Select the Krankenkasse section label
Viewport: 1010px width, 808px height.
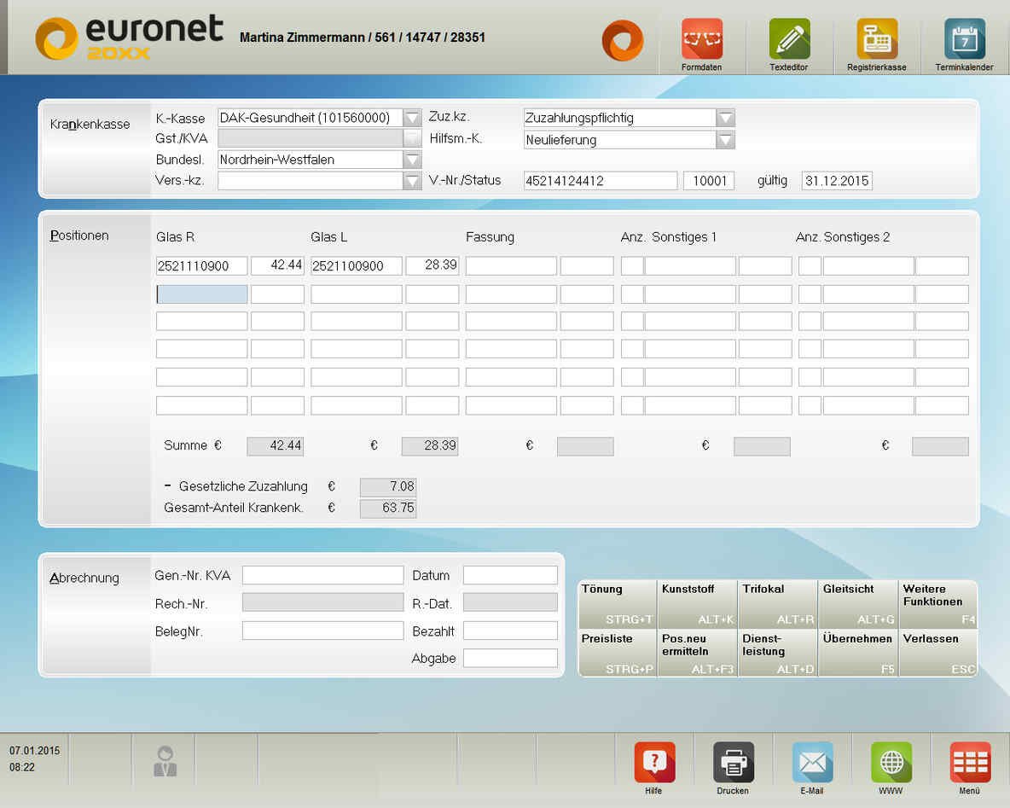coord(90,125)
